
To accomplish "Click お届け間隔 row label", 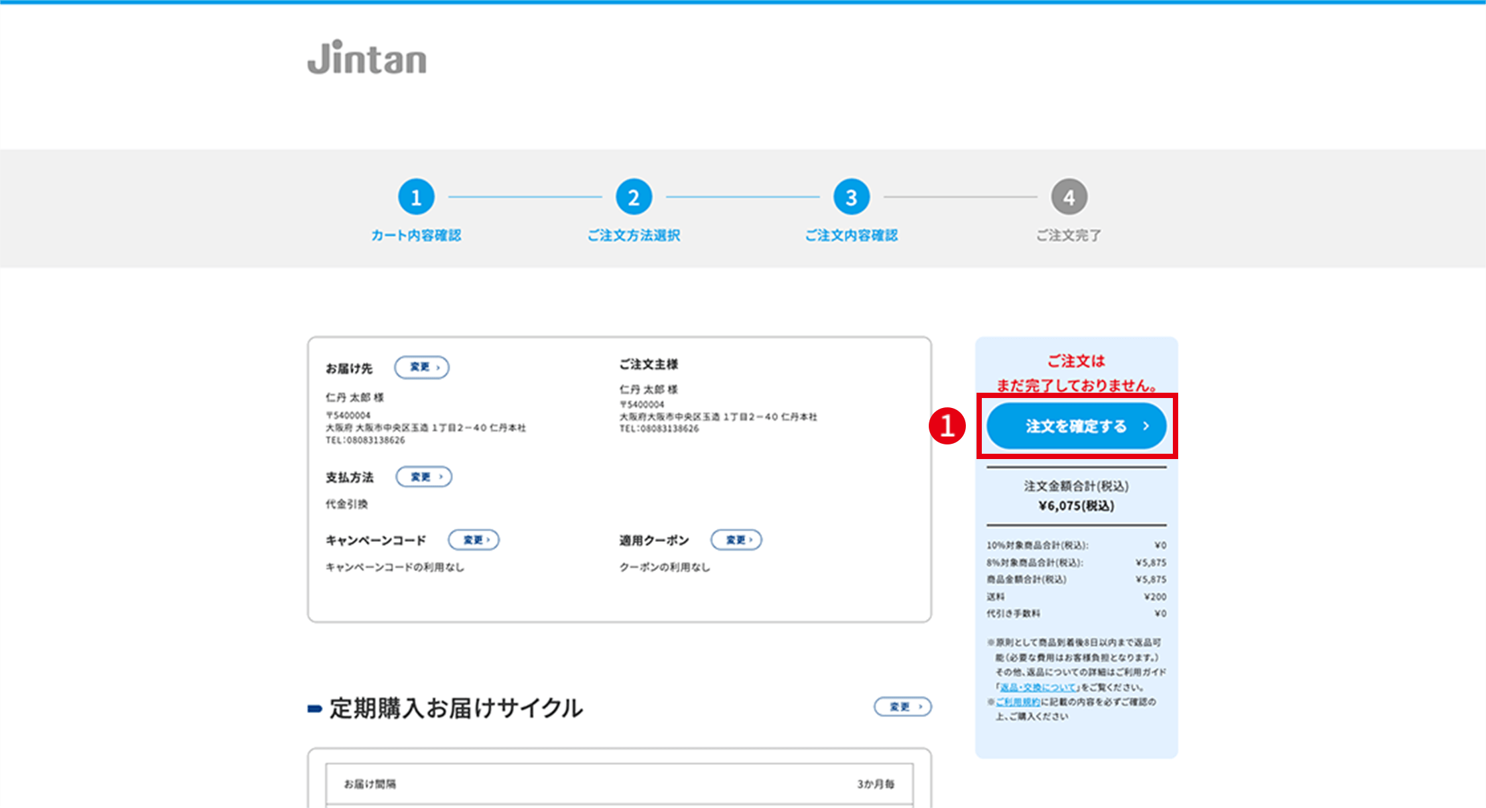I will pos(370,784).
